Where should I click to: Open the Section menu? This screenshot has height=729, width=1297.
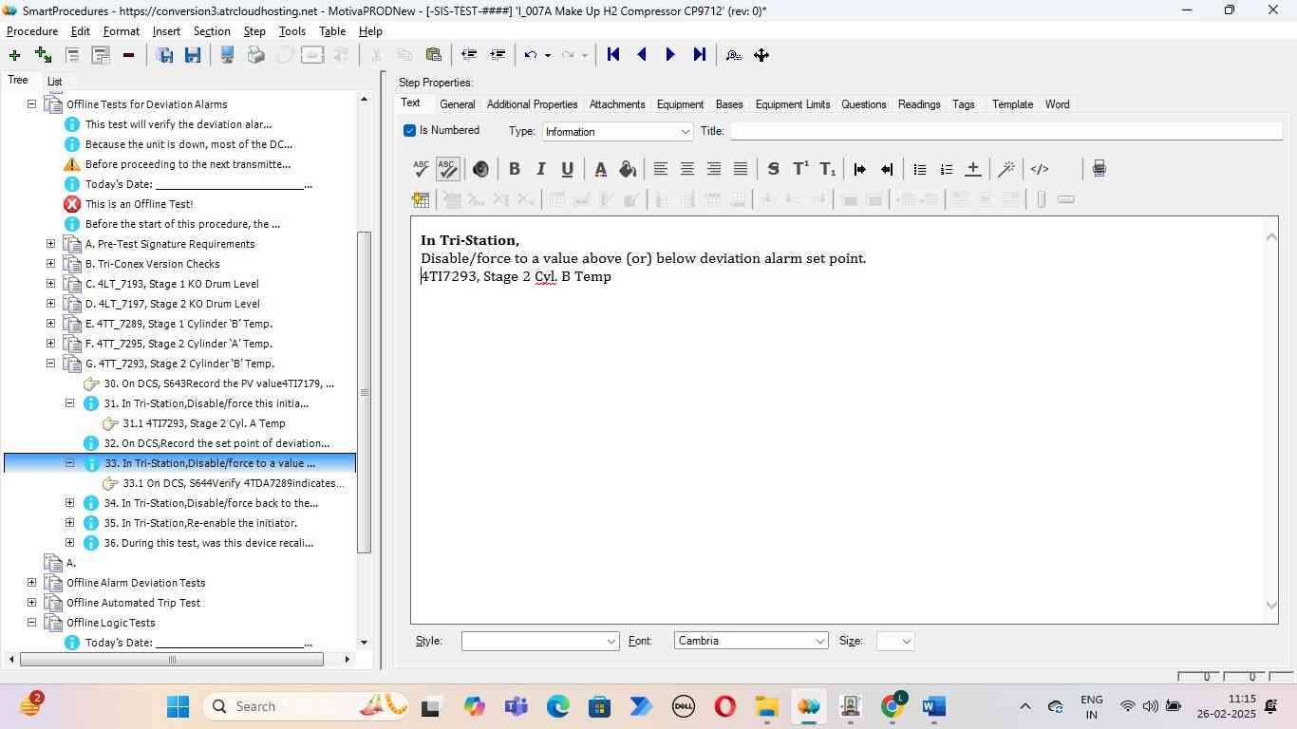(x=212, y=31)
